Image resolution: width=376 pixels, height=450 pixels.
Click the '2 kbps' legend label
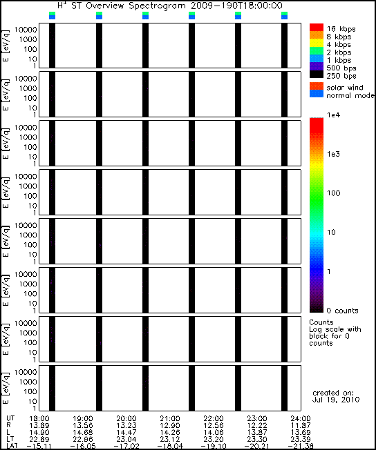(x=339, y=52)
